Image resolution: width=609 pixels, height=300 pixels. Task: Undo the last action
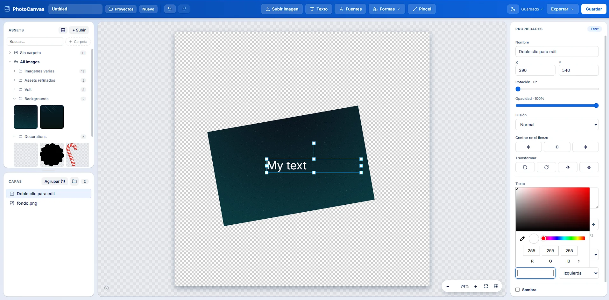tap(170, 9)
